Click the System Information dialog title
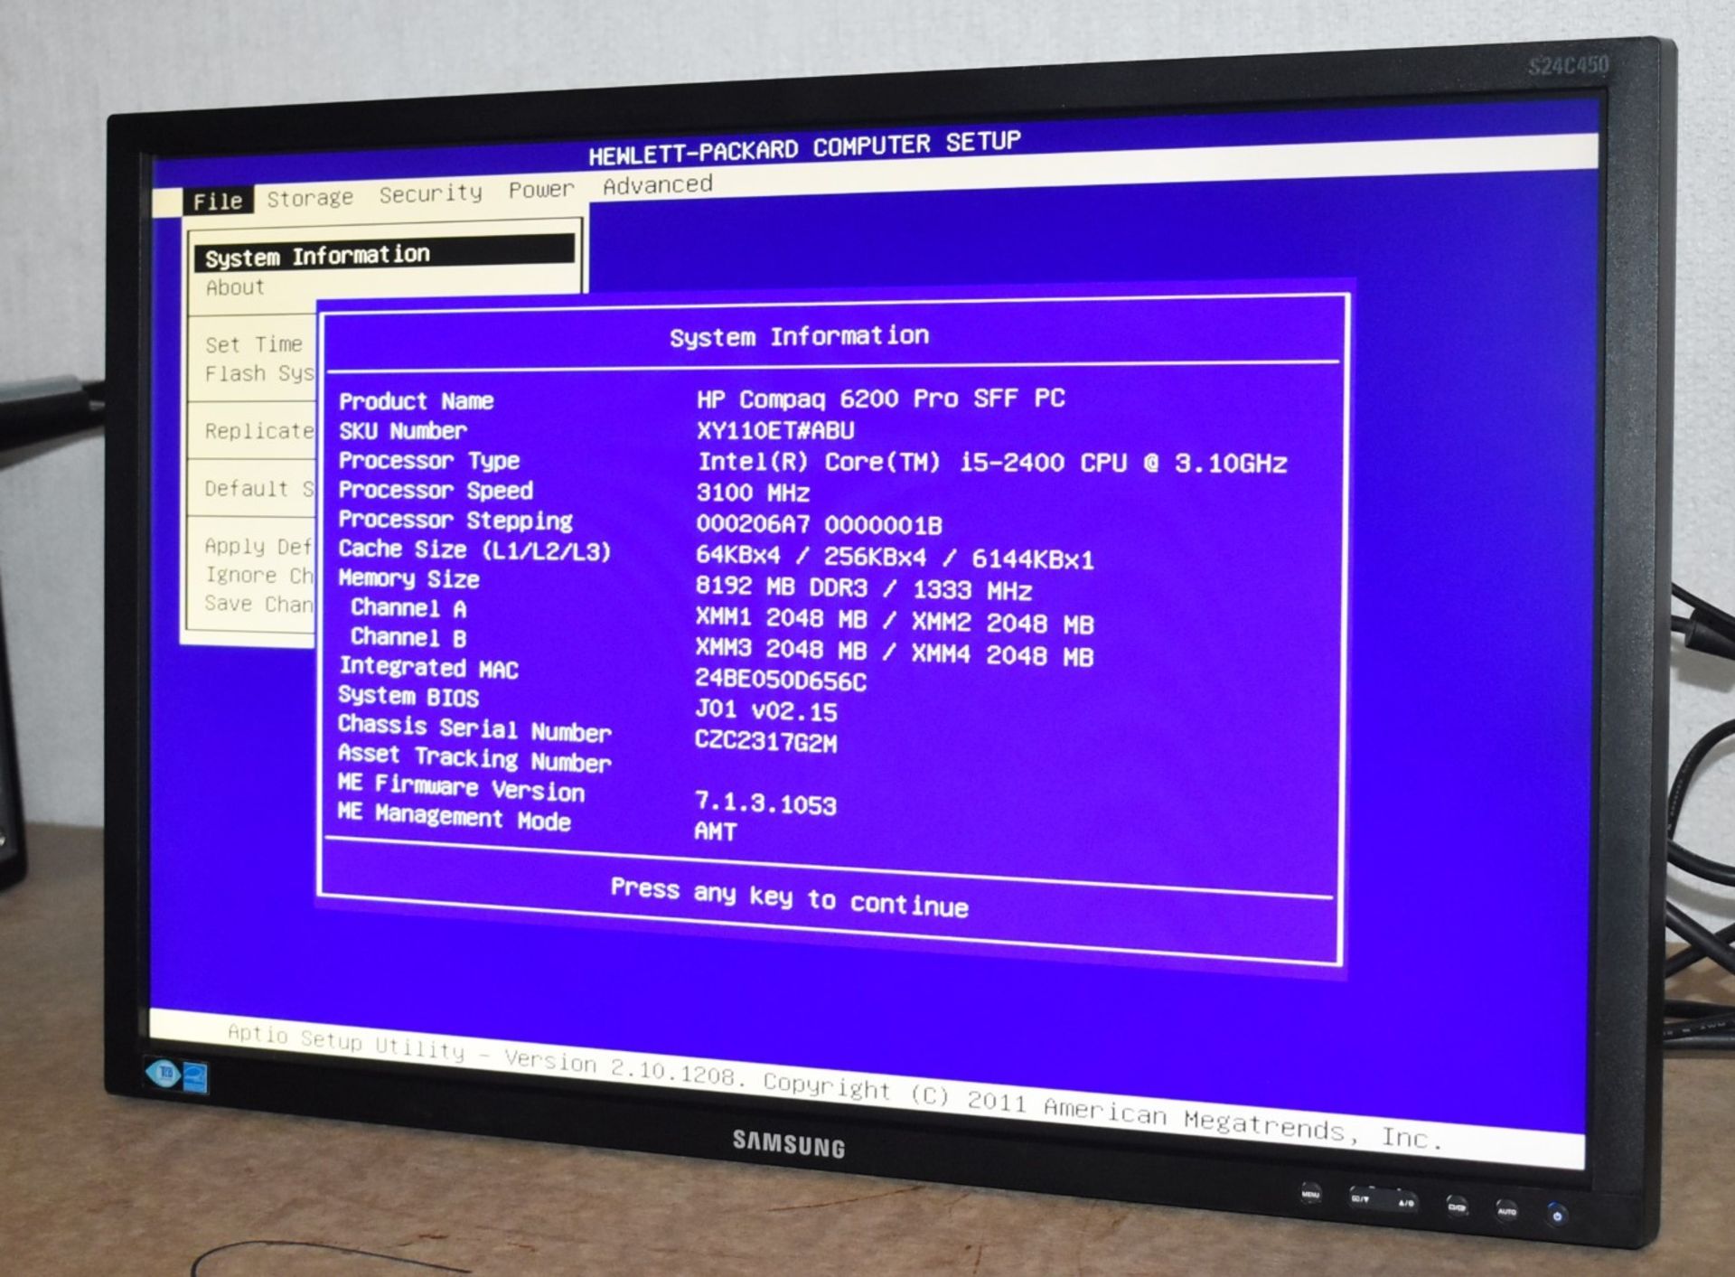This screenshot has height=1277, width=1735. [799, 336]
